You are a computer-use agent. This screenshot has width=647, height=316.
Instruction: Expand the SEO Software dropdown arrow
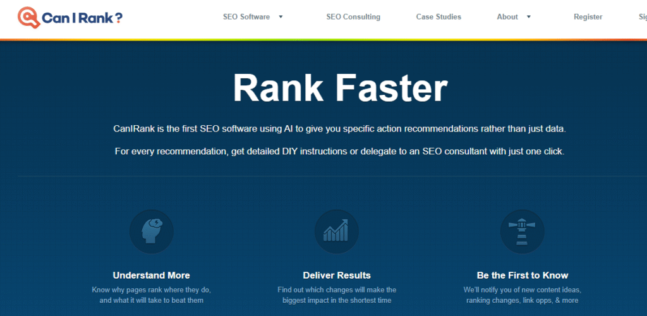(x=281, y=17)
